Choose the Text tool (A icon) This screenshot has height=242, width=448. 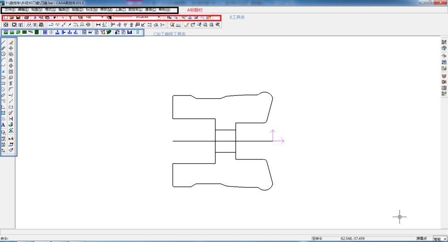3,125
